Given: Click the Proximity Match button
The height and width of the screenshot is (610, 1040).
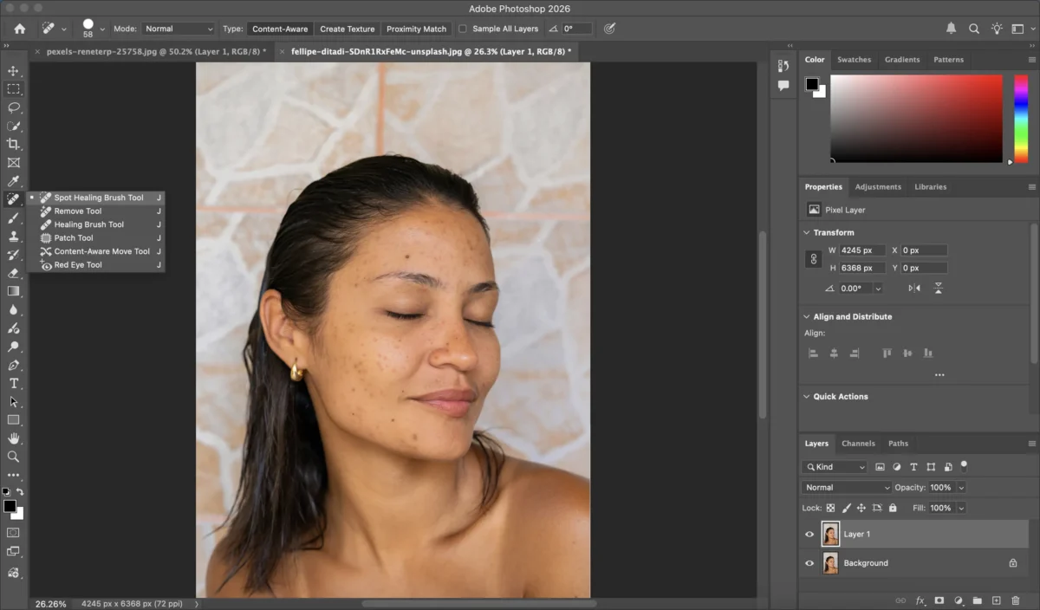Looking at the screenshot, I should tap(416, 29).
